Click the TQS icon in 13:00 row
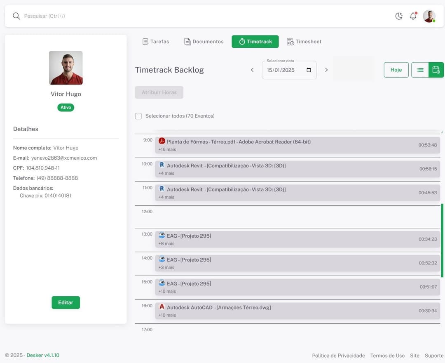 point(162,235)
